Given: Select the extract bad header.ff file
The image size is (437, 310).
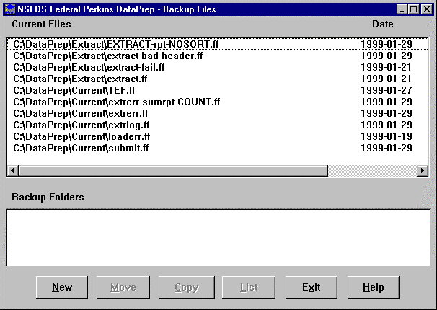Looking at the screenshot, I should [x=218, y=56].
